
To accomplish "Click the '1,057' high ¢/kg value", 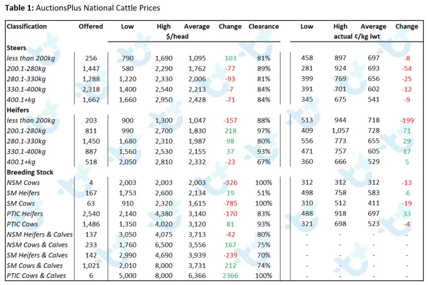I will click(341, 130).
